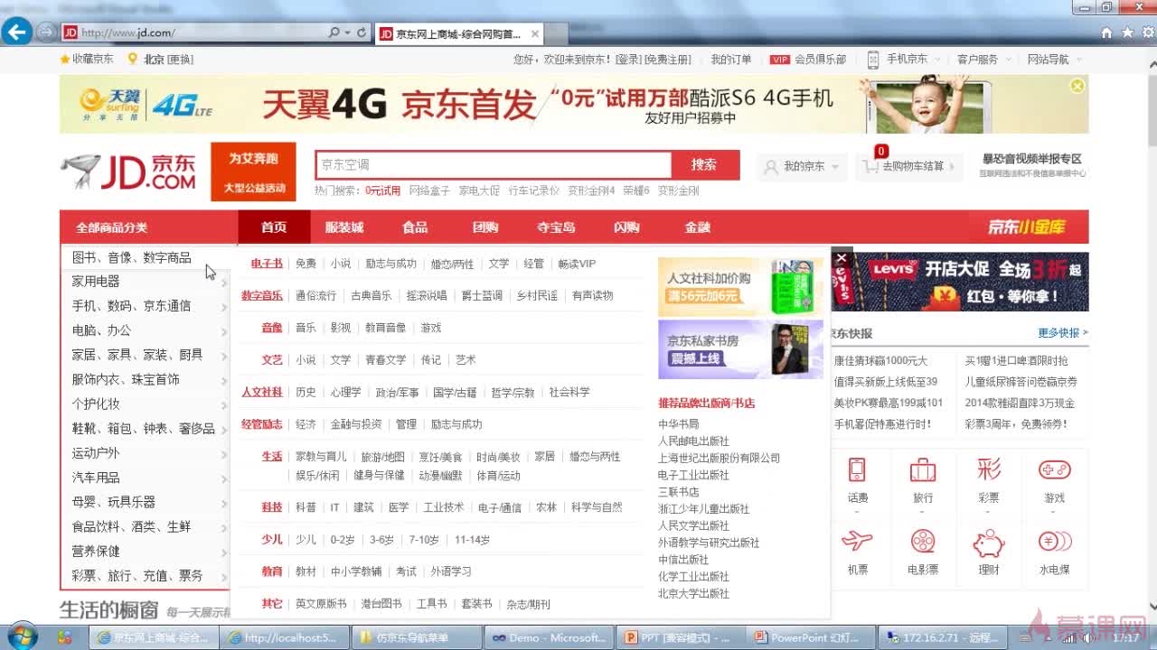The image size is (1157, 650).
Task: Click the browser forward arrow button
Action: pos(45,32)
